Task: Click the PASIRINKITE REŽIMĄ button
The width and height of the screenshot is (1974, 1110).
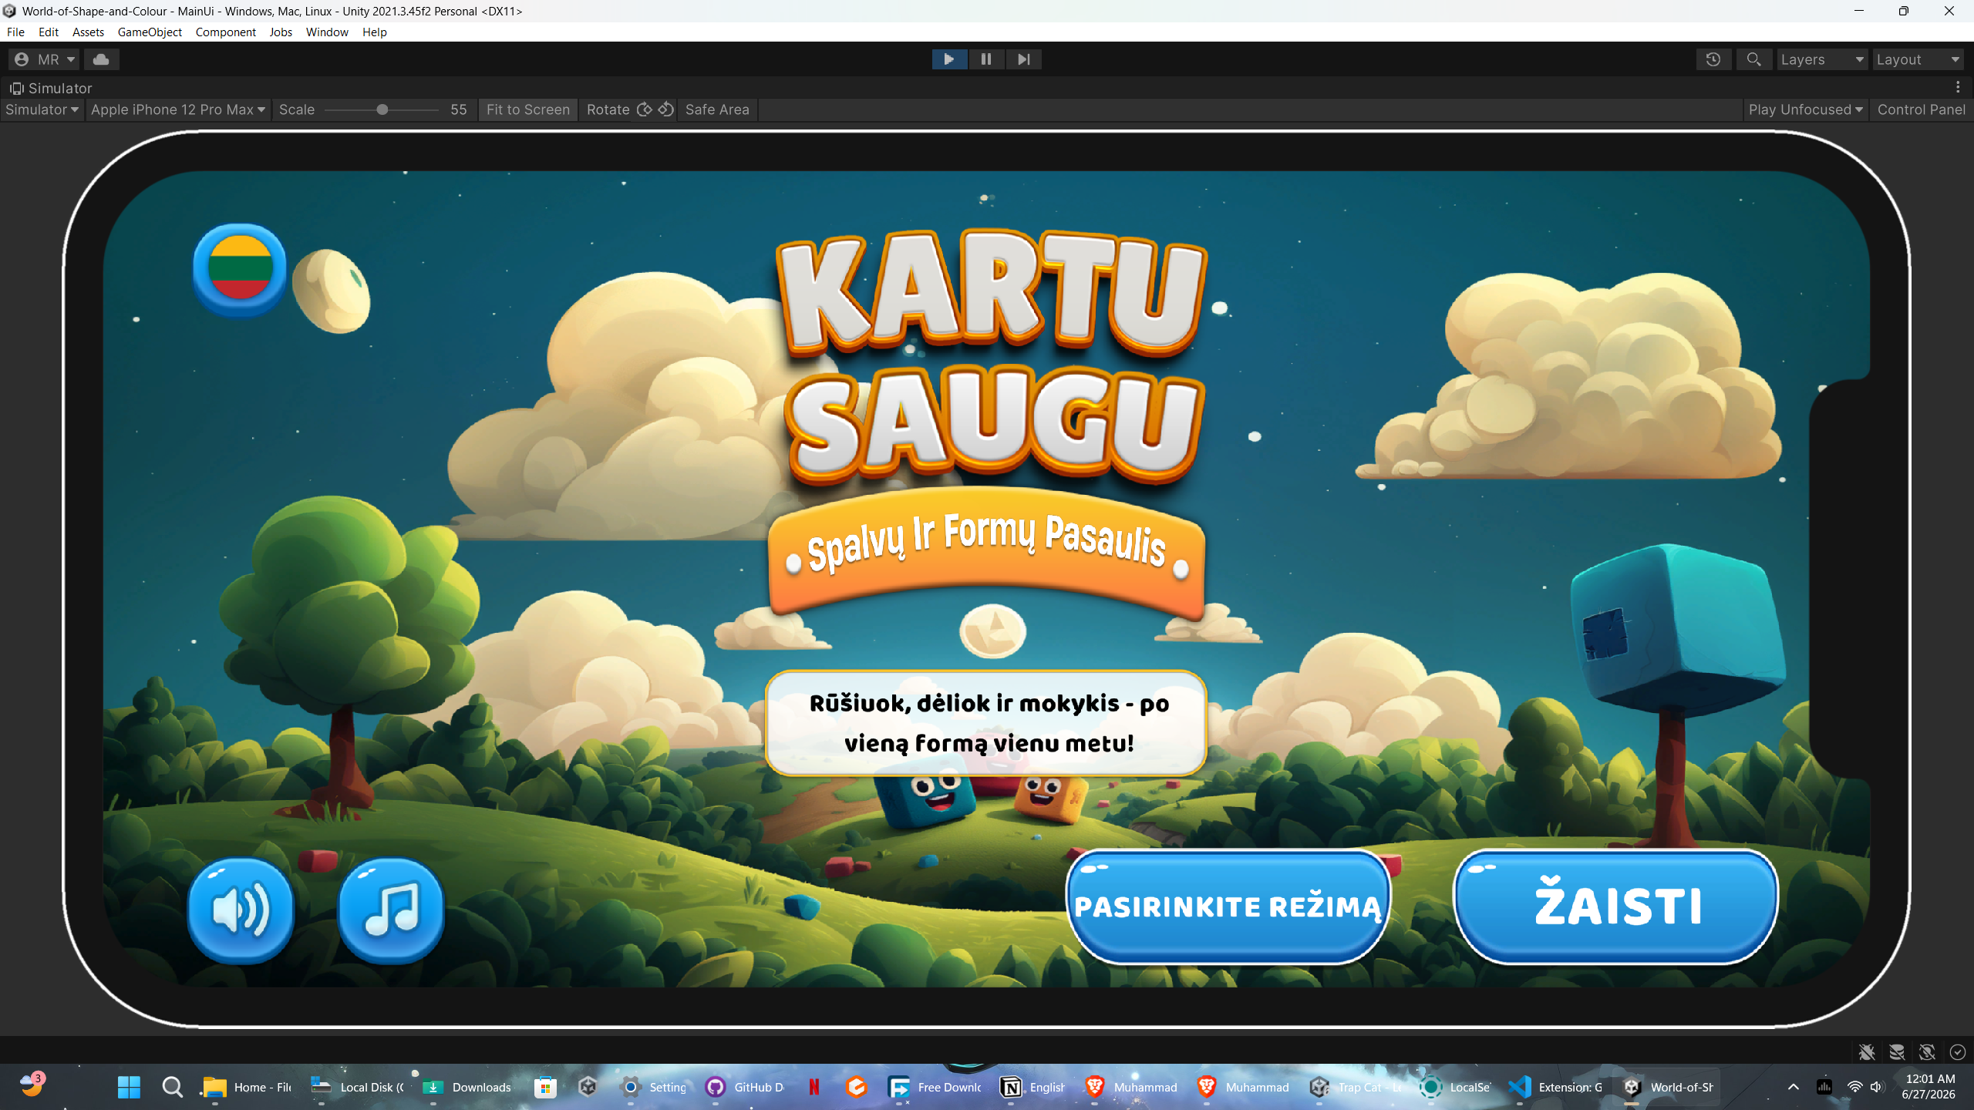Action: coord(1228,906)
